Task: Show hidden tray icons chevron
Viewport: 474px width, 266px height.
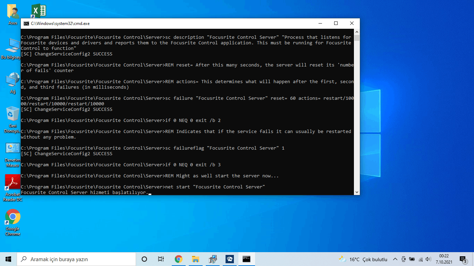Action: [395, 259]
